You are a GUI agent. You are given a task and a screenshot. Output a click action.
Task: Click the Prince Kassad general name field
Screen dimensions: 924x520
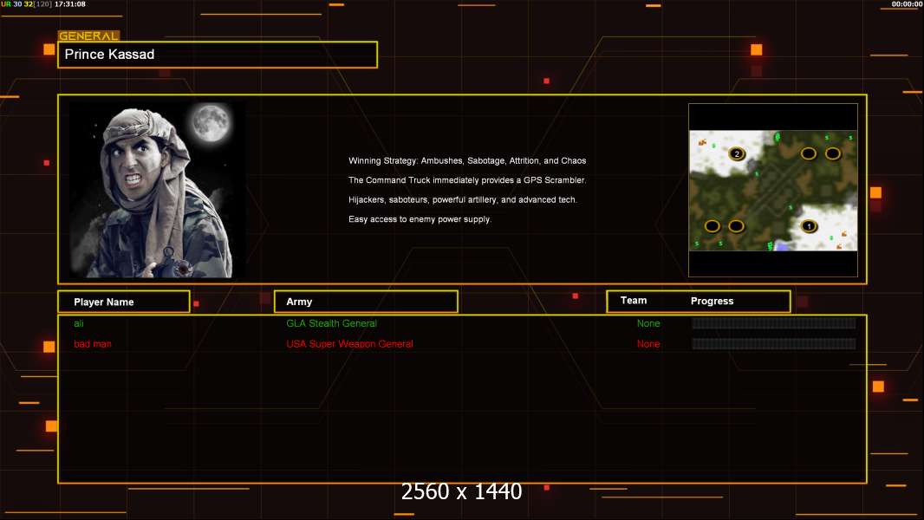tap(218, 55)
